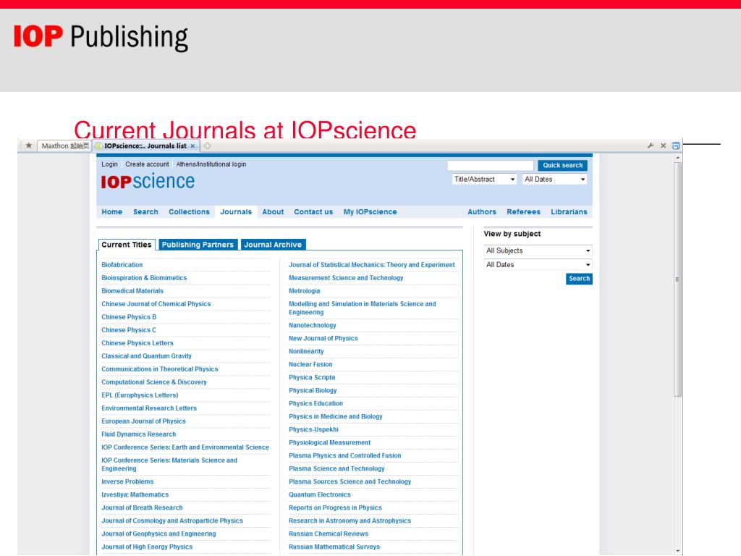Click the Quick search button
The width and height of the screenshot is (741, 556).
(562, 166)
